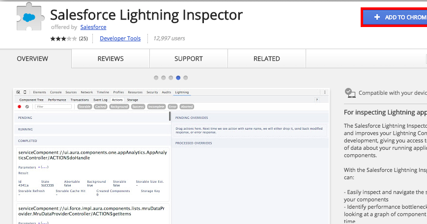Image resolution: width=427 pixels, height=224 pixels.
Task: Click the clear actions icon
Action: coord(27,107)
